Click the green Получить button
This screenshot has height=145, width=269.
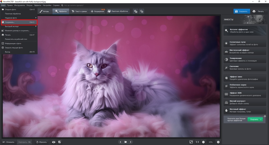pyautogui.click(x=255, y=119)
